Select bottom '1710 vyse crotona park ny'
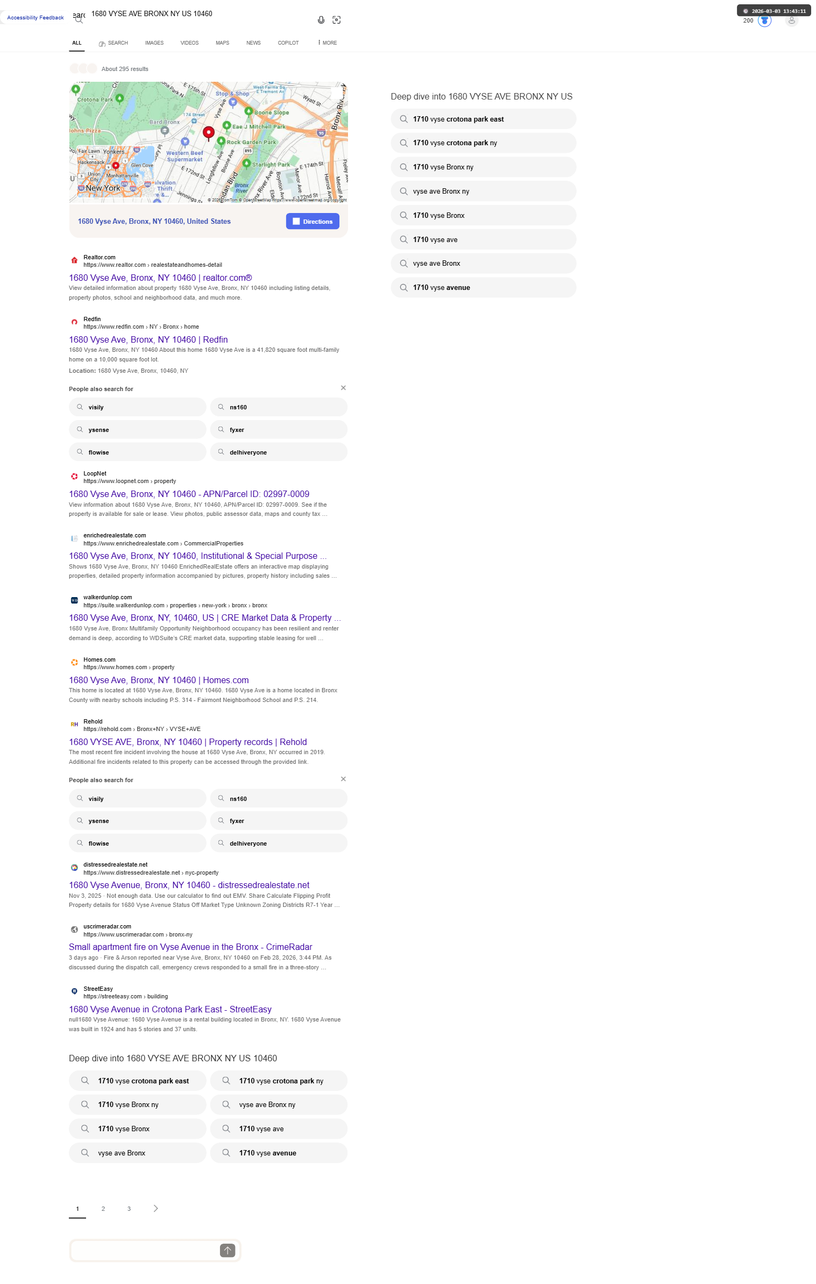816x1284 pixels. coord(279,1081)
